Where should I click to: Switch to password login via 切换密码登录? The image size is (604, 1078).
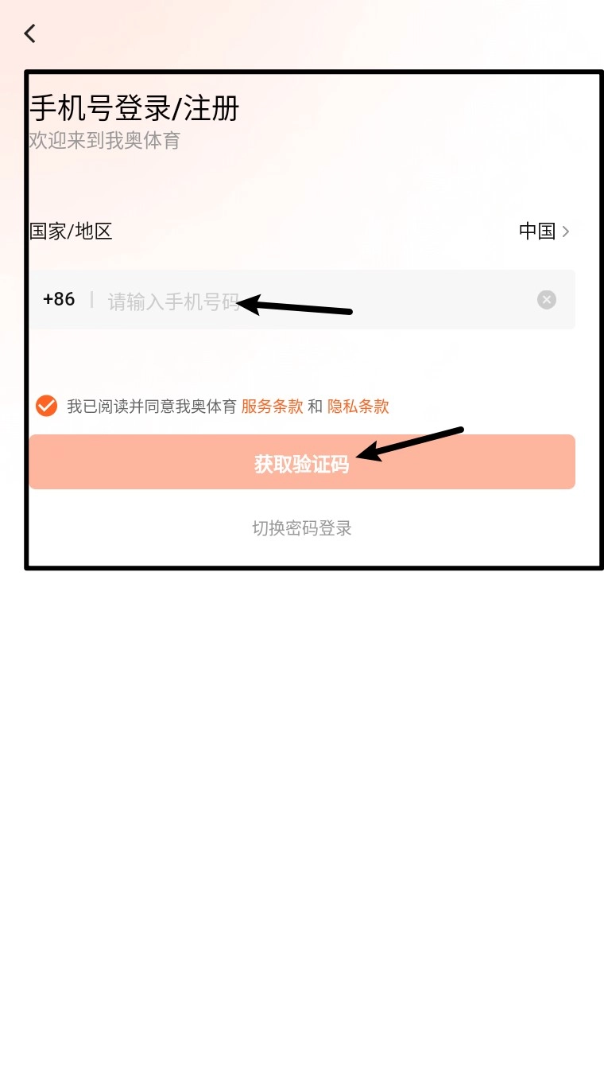click(x=302, y=528)
